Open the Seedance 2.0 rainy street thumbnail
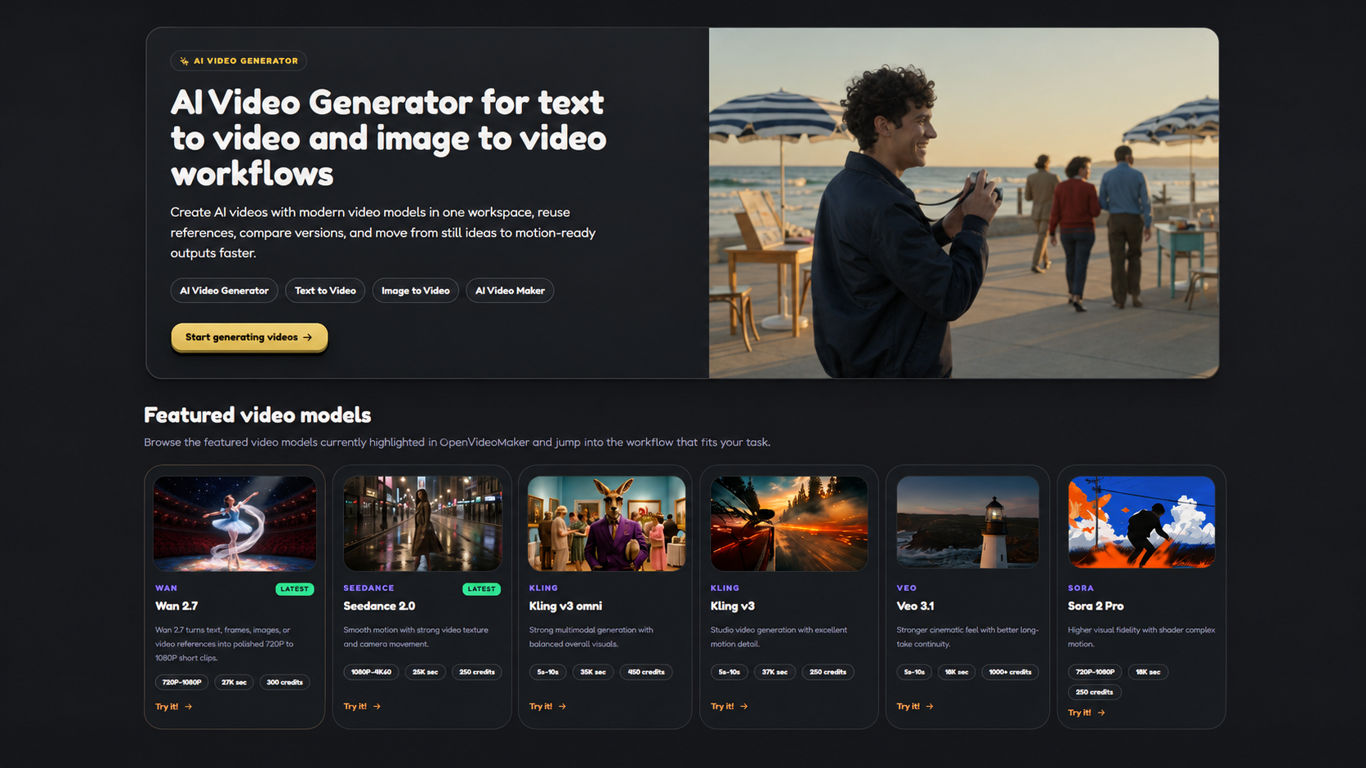Image resolution: width=1366 pixels, height=768 pixels. [422, 523]
